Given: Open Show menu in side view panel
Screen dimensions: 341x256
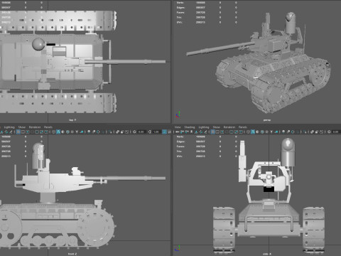Looking at the screenshot, I should pyautogui.click(x=216, y=127).
